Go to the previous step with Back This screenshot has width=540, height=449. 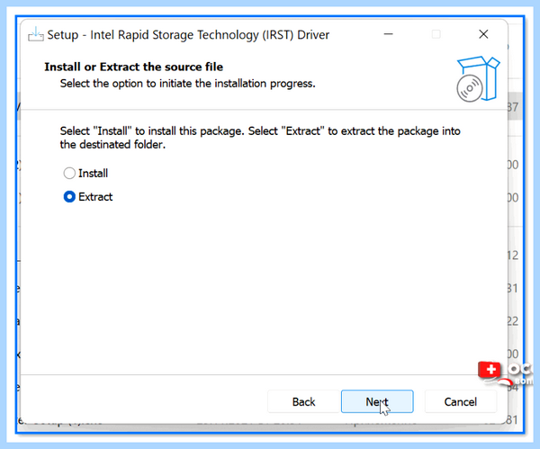303,401
